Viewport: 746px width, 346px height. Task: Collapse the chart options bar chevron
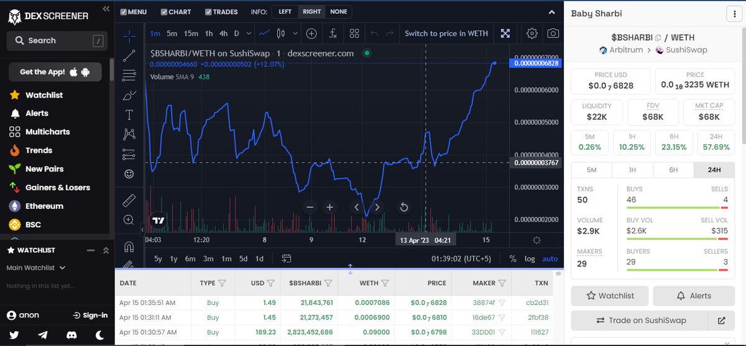(x=551, y=12)
